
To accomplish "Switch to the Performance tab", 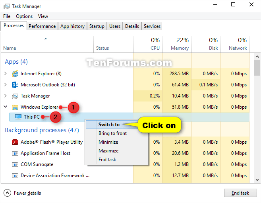I will coord(42,26).
